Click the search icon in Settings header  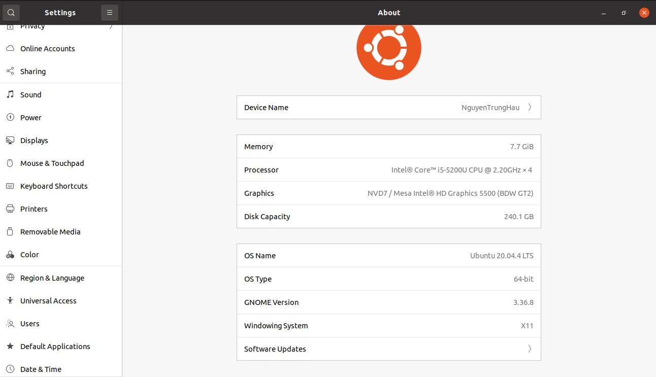[x=11, y=13]
